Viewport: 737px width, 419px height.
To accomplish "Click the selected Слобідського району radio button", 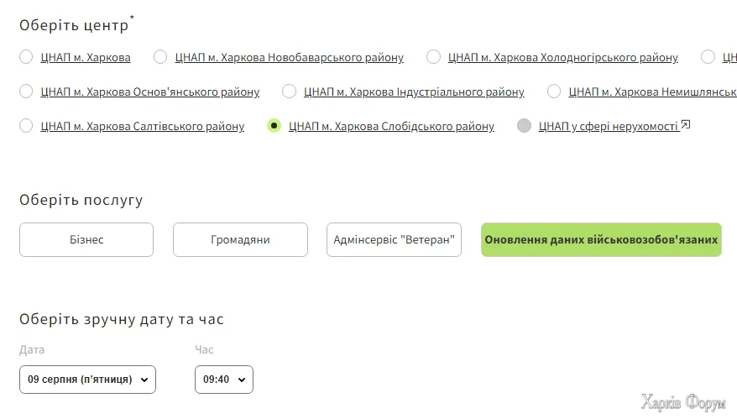I will click(274, 126).
